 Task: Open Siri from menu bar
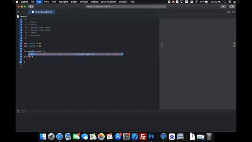[x=230, y=2]
